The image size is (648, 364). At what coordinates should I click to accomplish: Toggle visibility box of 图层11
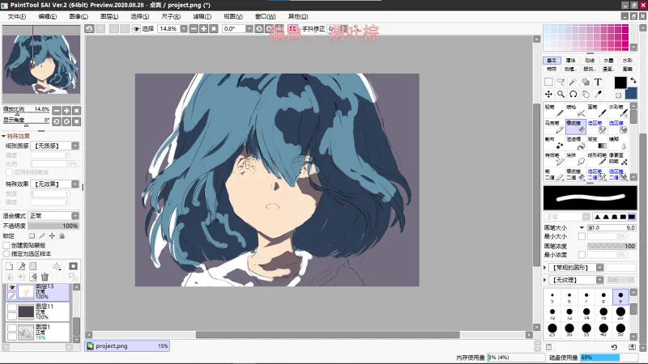click(x=12, y=307)
